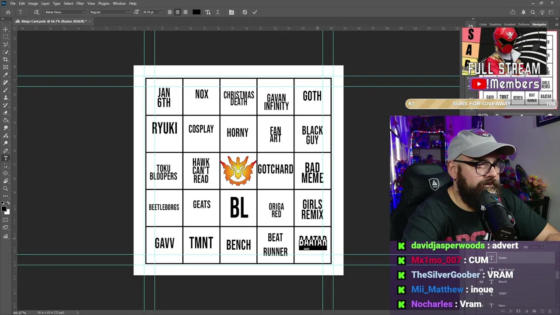
Task: Select the Ellipse shape tool
Action: (x=6, y=173)
